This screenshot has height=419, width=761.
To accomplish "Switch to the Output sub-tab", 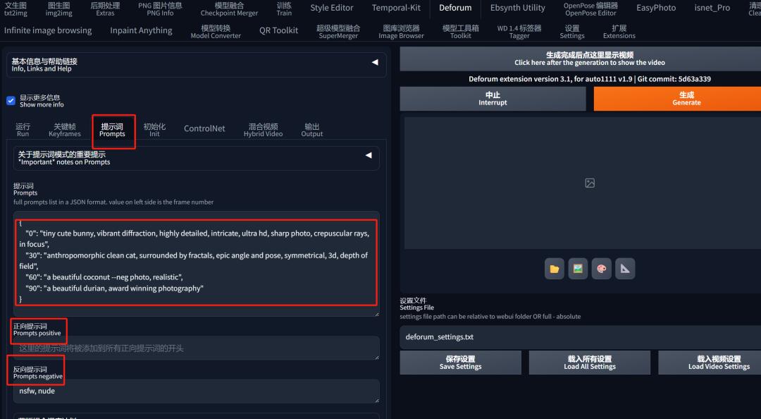I will [311, 130].
